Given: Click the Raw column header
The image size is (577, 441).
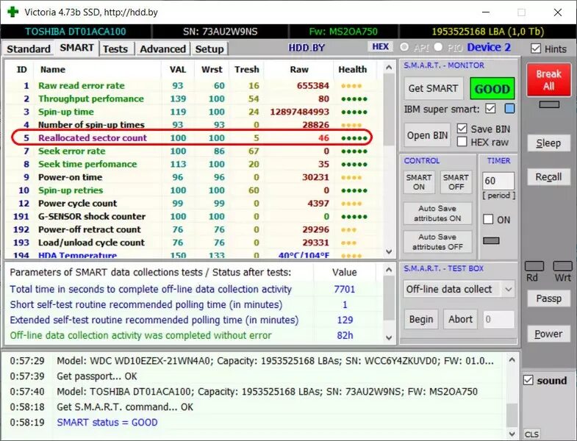Looking at the screenshot, I should pos(299,69).
